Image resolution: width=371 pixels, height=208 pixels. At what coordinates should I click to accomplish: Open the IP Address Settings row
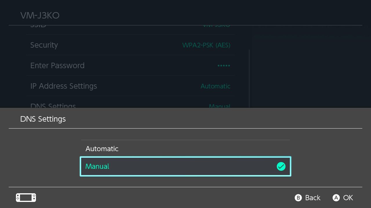click(130, 86)
